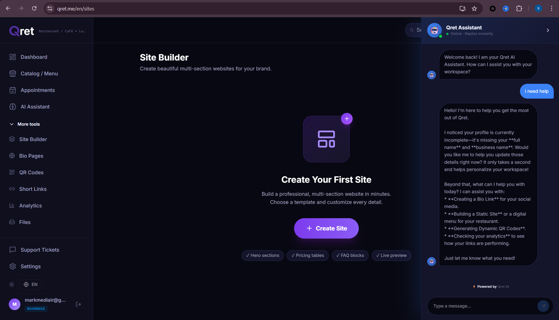Click the AI Assistant brain icon
This screenshot has width=559, height=320.
tap(13, 107)
